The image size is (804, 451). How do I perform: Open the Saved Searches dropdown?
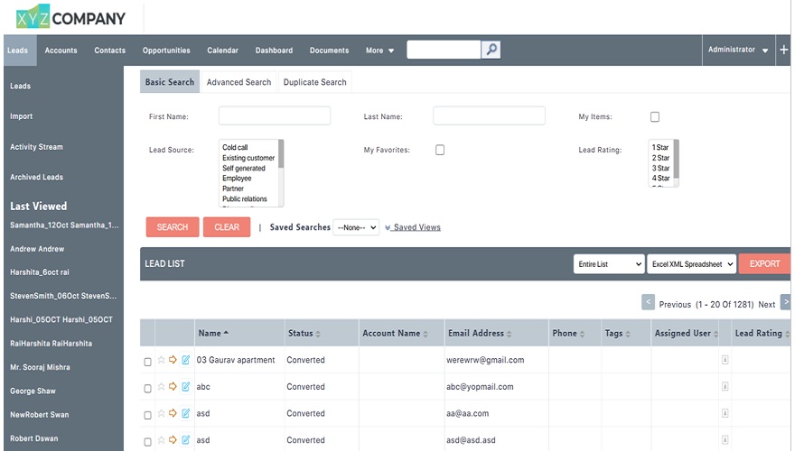coord(356,227)
